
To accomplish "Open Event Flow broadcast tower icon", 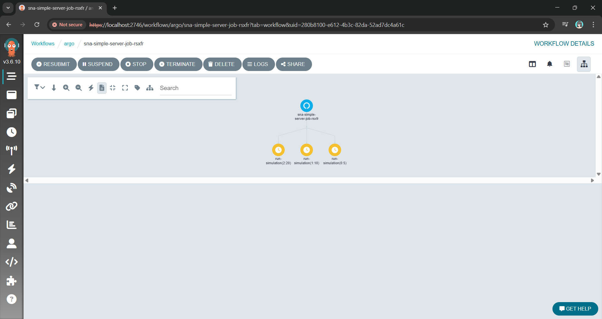I will tap(12, 150).
